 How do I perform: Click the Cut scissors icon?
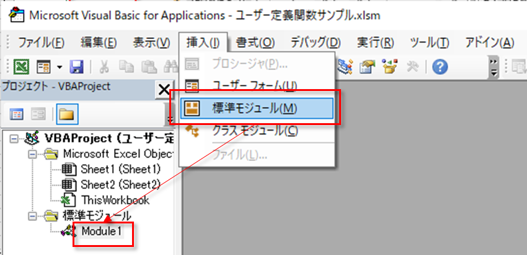click(104, 66)
